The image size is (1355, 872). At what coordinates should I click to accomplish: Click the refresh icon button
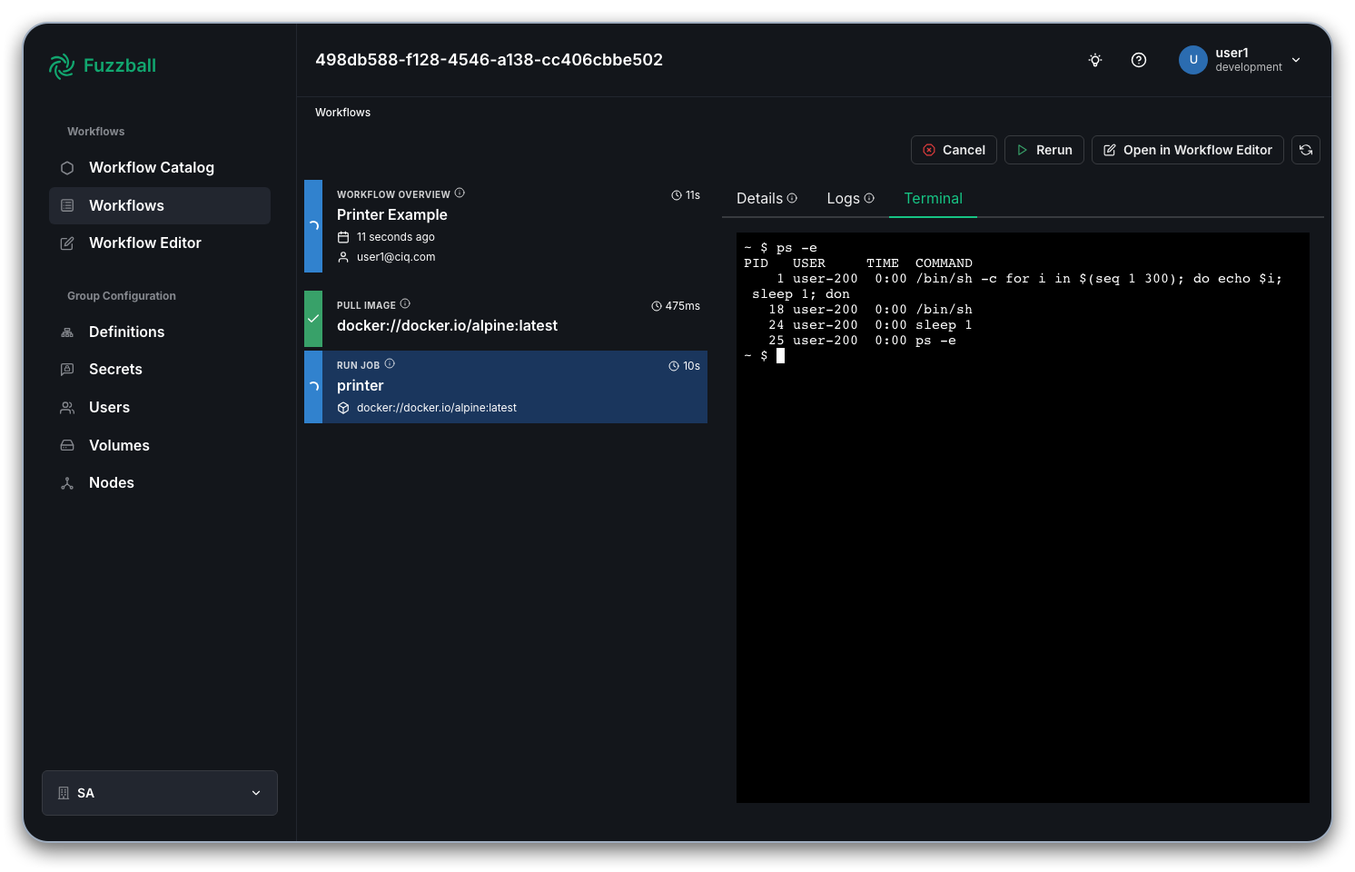pyautogui.click(x=1306, y=150)
